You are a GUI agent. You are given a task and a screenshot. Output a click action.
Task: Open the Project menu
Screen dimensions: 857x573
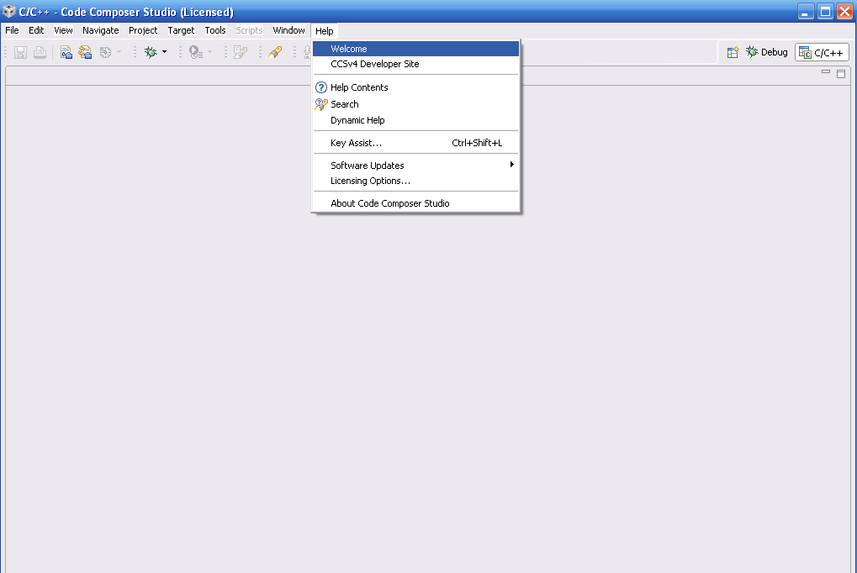[143, 30]
